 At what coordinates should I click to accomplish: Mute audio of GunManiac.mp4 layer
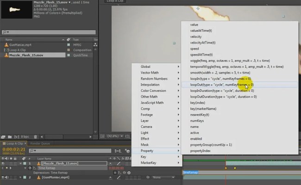(x=7, y=177)
